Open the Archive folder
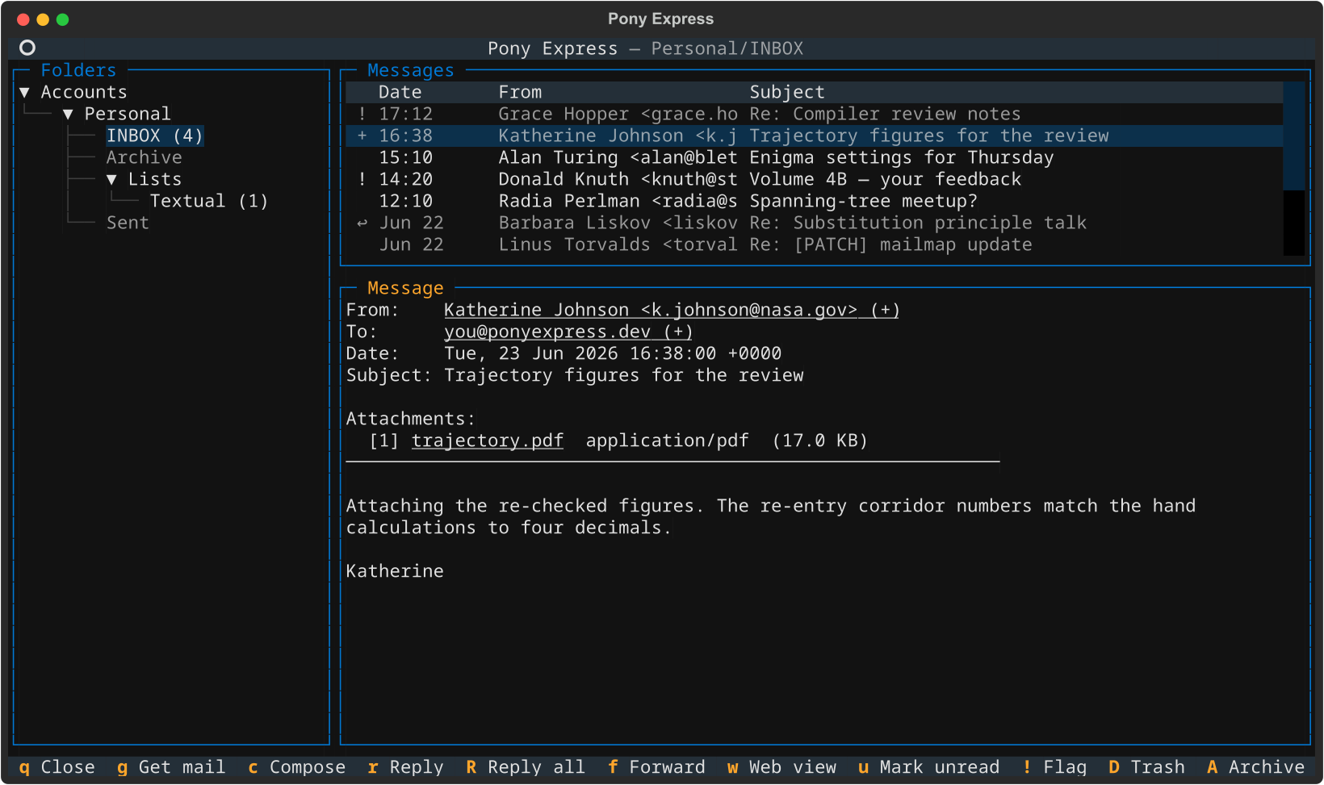 (x=145, y=158)
